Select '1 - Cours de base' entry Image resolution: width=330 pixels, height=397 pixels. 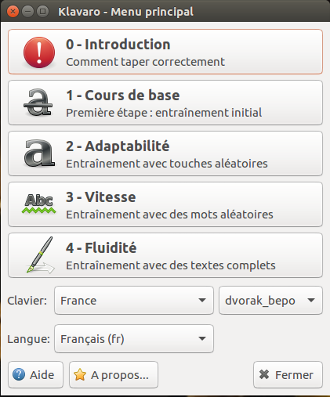pos(165,103)
